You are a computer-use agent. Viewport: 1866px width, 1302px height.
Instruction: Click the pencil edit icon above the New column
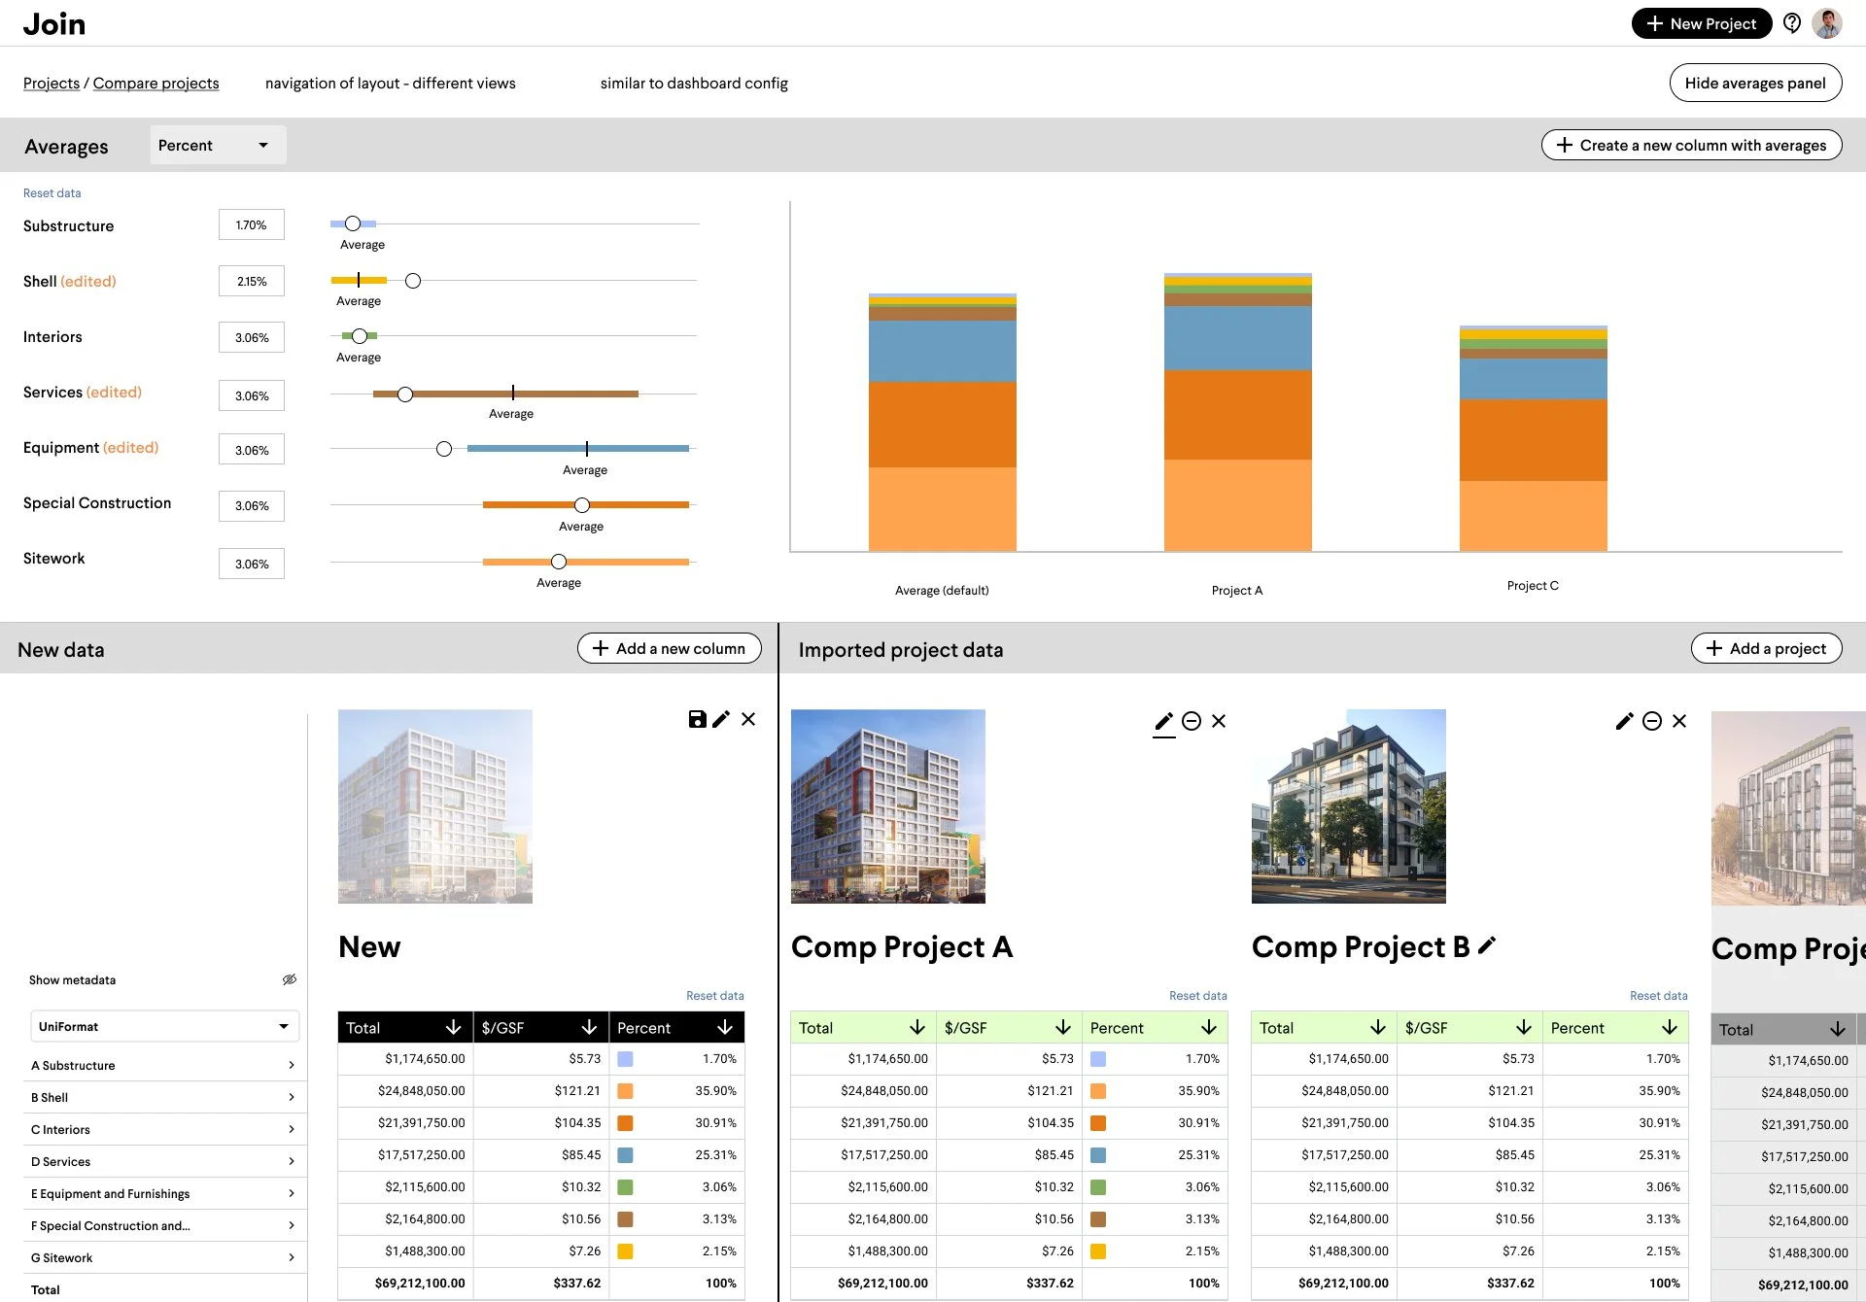coord(721,719)
